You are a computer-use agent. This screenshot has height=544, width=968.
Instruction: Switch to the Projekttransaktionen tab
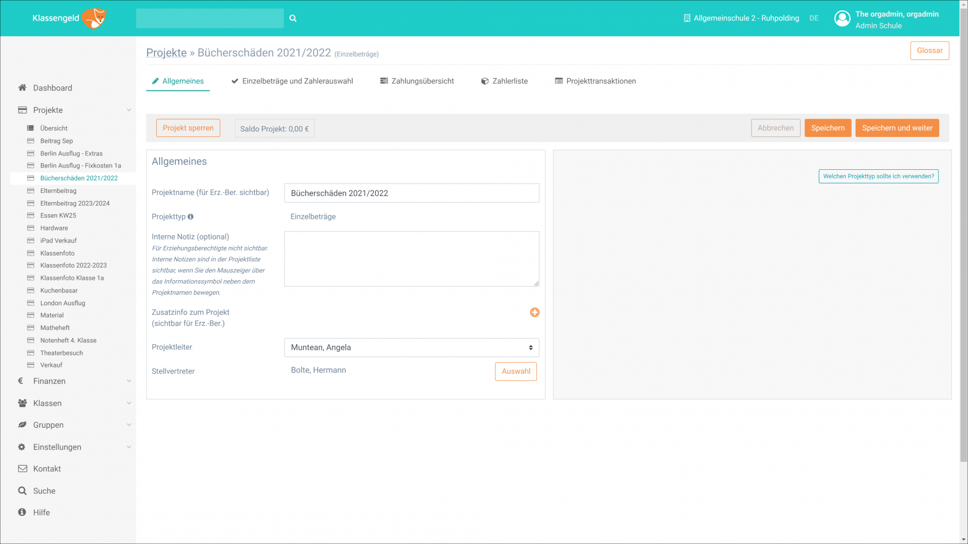[x=595, y=81]
